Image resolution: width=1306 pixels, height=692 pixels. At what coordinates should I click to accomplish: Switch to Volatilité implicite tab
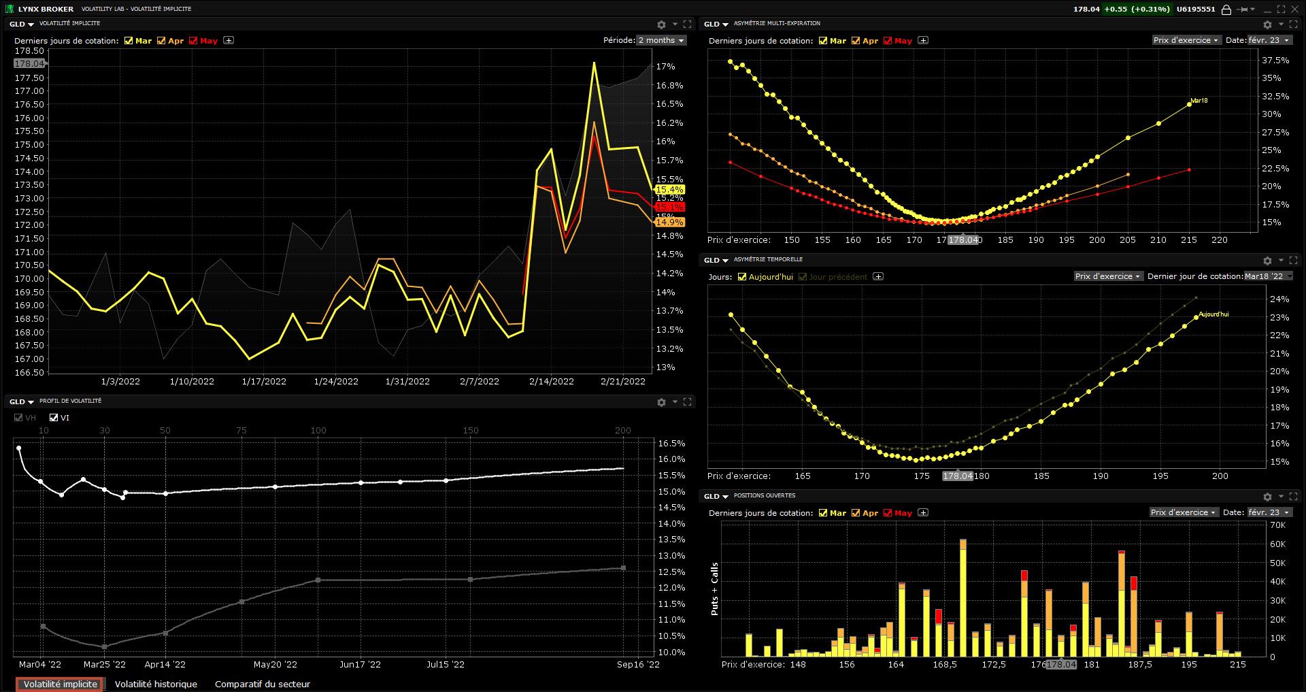coord(60,684)
